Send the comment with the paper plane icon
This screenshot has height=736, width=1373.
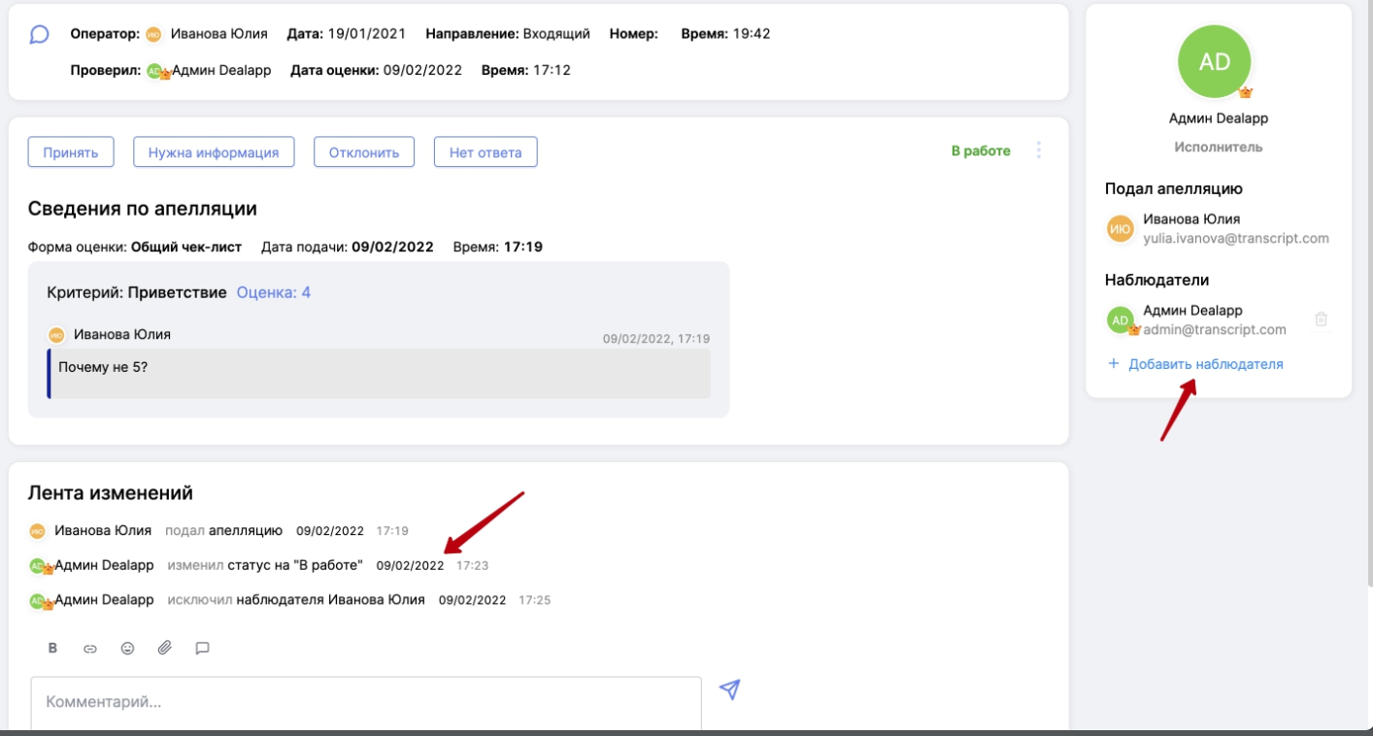[x=729, y=689]
